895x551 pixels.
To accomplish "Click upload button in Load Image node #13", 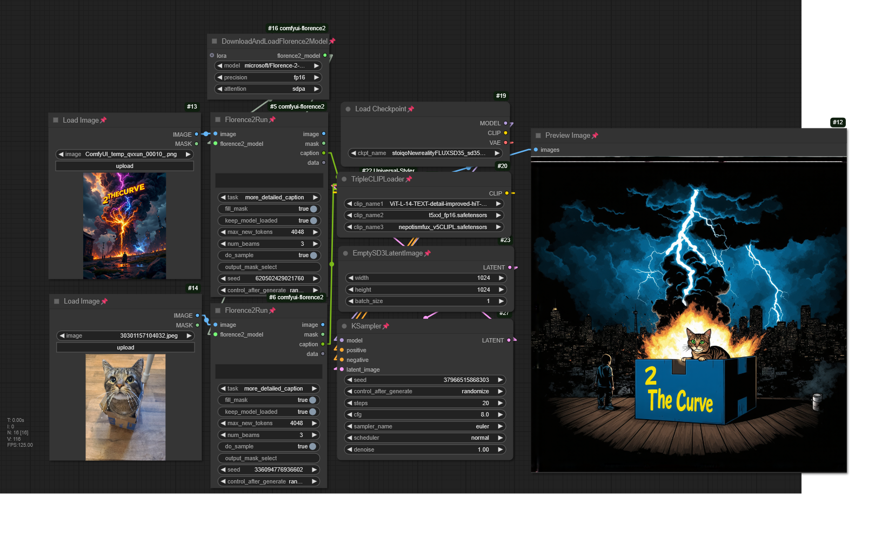I will click(x=124, y=166).
